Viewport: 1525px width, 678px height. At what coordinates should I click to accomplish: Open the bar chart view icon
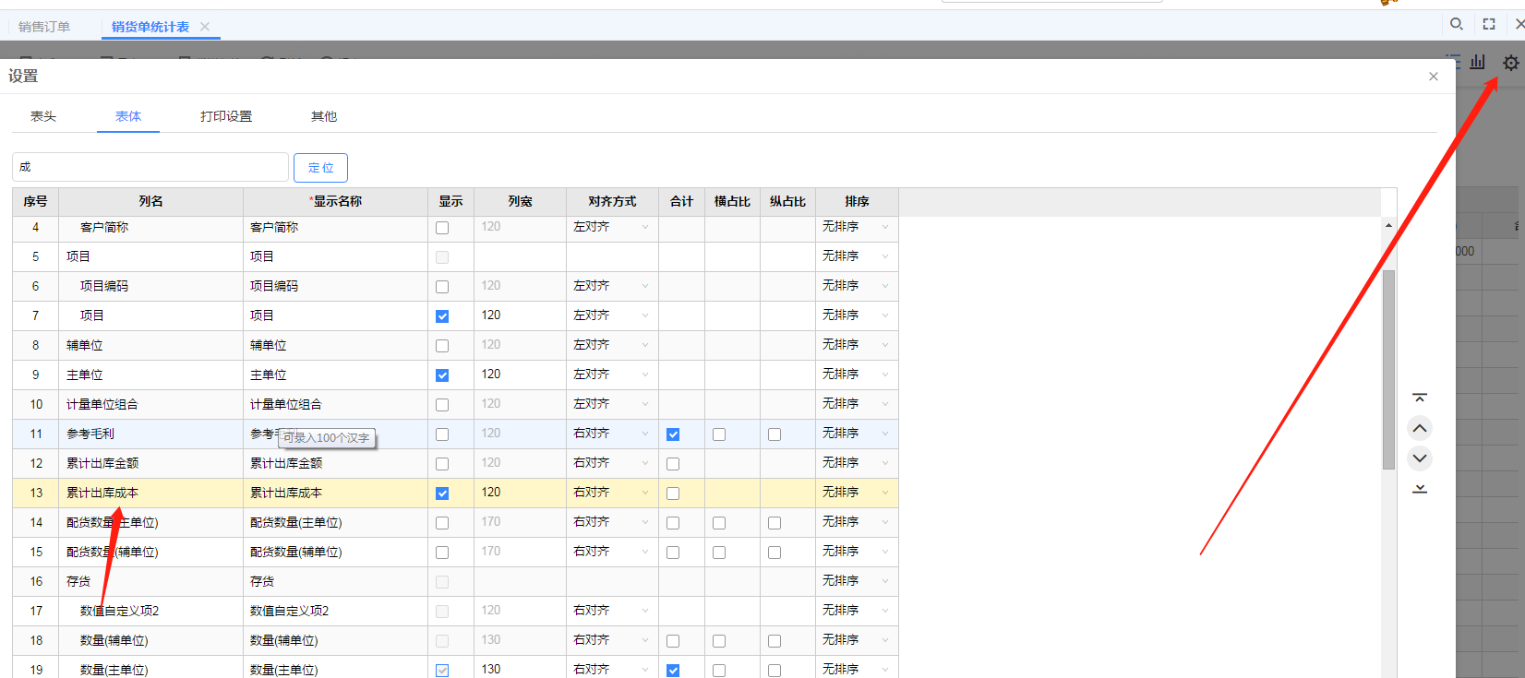pos(1478,62)
